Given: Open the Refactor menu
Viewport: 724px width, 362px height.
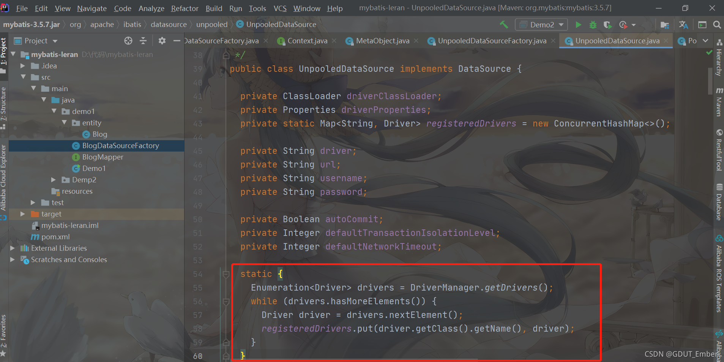Looking at the screenshot, I should 185,8.
